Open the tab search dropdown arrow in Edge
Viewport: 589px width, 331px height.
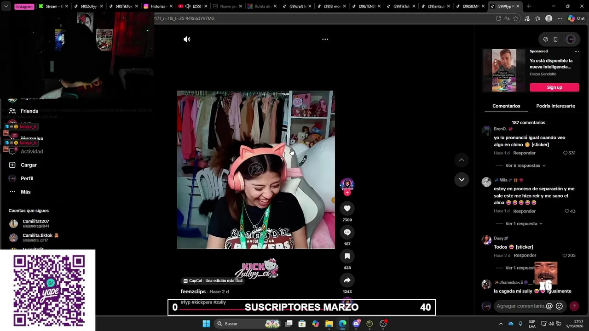6,6
